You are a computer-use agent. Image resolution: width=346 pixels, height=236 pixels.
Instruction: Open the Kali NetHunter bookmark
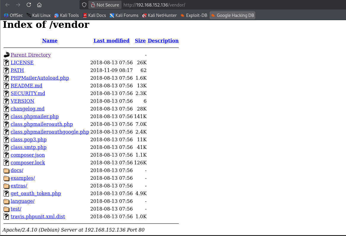tap(159, 15)
